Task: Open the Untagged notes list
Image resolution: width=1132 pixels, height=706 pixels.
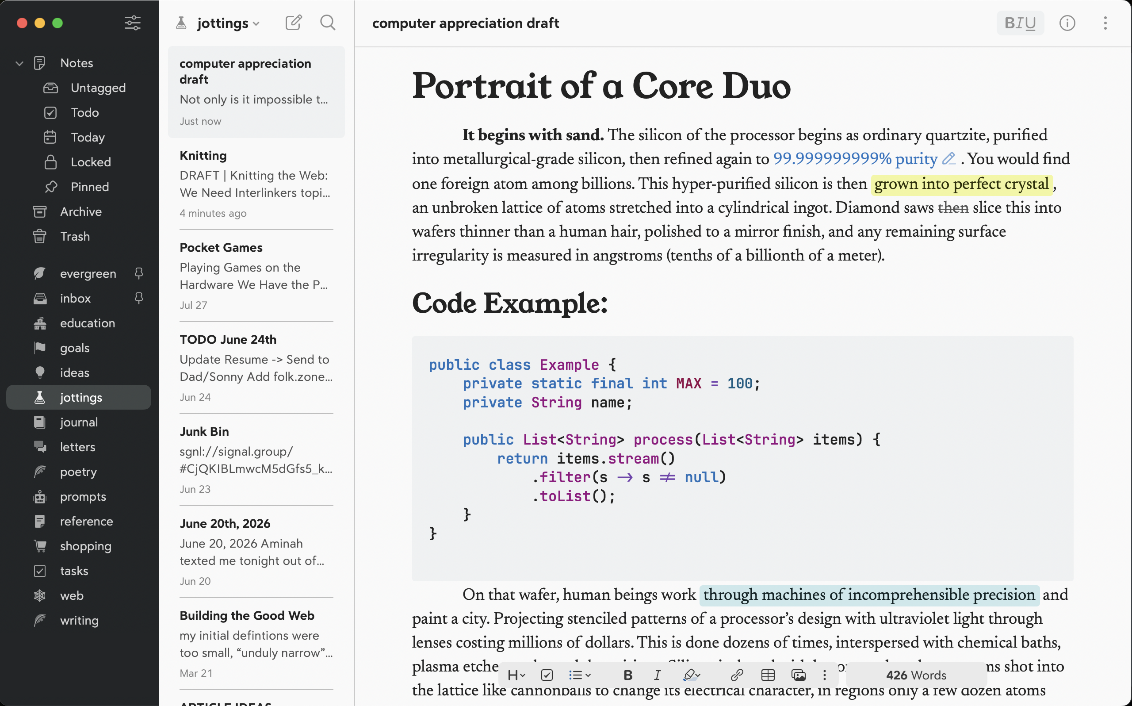Action: tap(98, 88)
